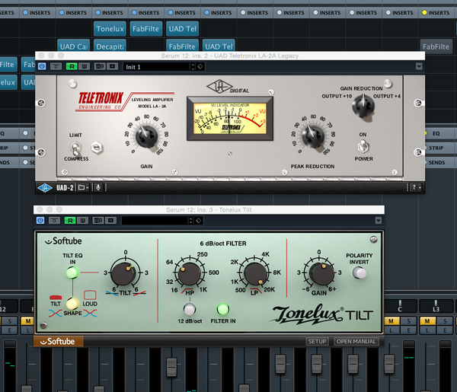Screen dimensions: 457x392
Task: Bypass the Tonelux Tilt plugin with its power icon
Action: tap(40, 221)
